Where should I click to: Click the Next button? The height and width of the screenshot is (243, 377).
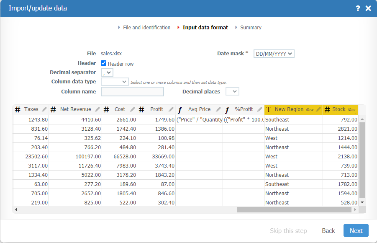tap(356, 230)
